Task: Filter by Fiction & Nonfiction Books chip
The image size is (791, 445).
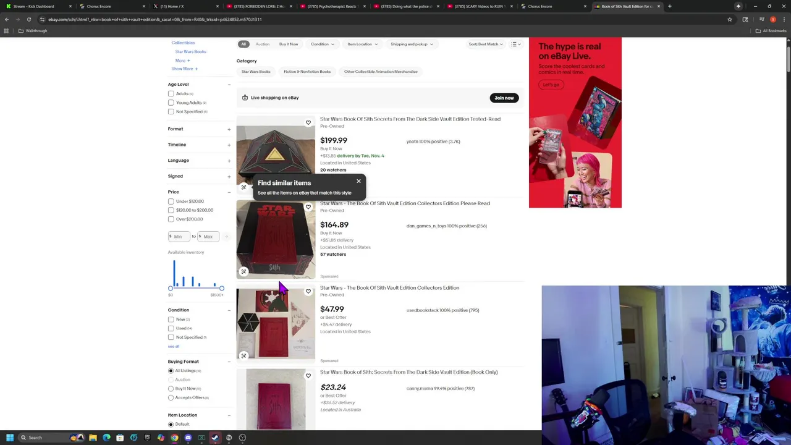Action: click(307, 72)
